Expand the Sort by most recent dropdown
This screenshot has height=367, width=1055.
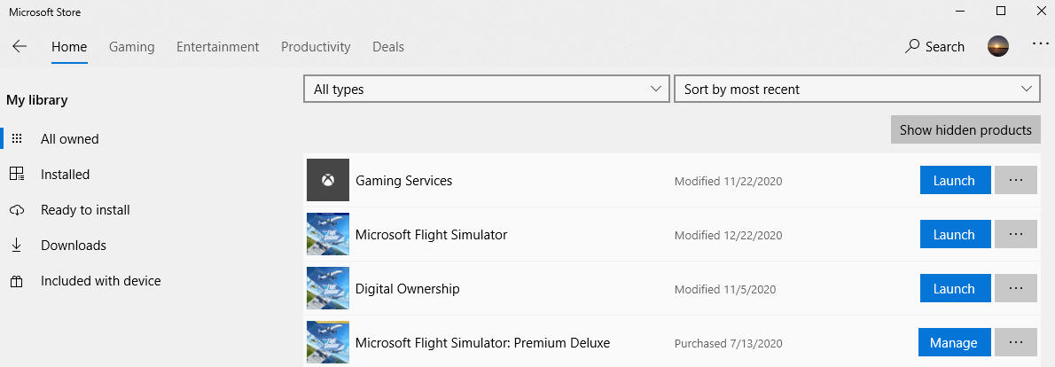857,89
